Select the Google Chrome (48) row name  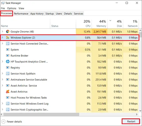point(22,32)
